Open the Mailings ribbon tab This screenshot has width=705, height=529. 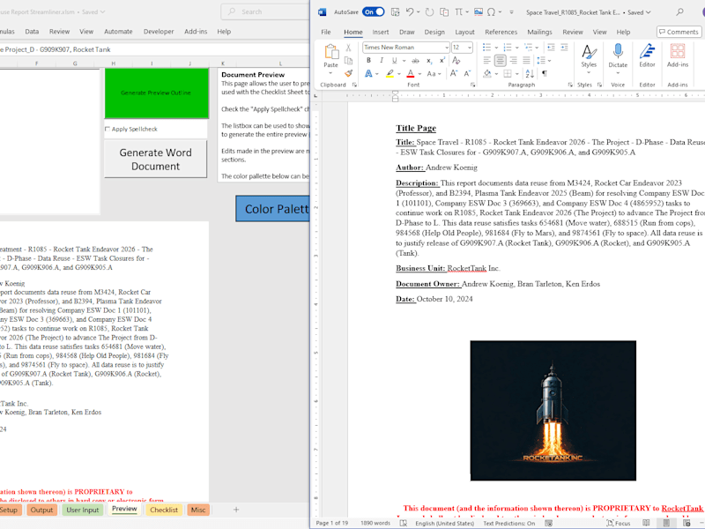click(x=539, y=32)
